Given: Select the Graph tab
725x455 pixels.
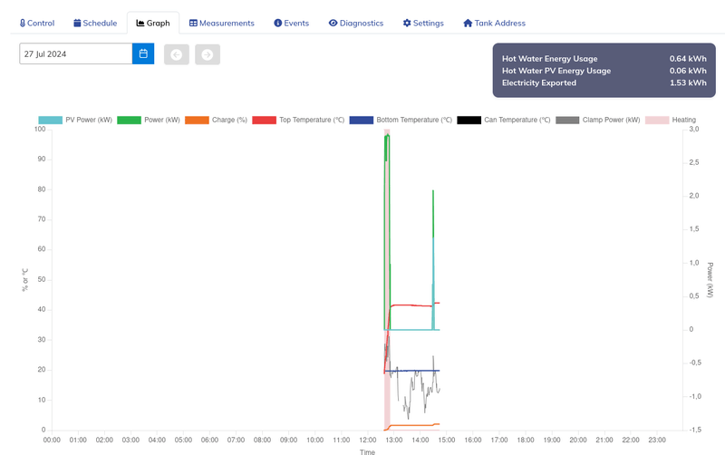Looking at the screenshot, I should pos(153,24).
